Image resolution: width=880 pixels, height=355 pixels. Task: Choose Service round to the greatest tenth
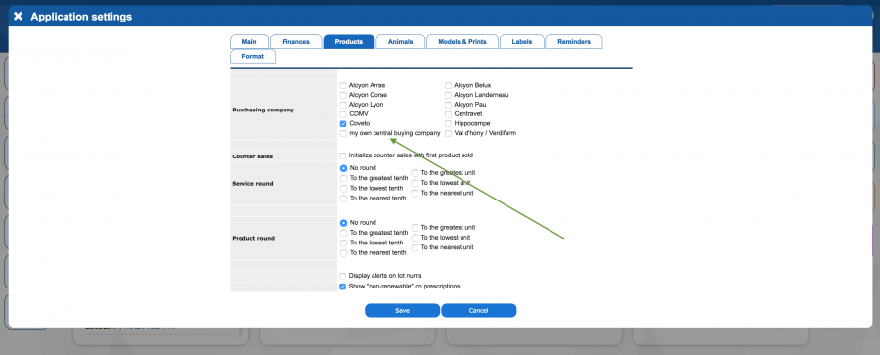click(343, 179)
